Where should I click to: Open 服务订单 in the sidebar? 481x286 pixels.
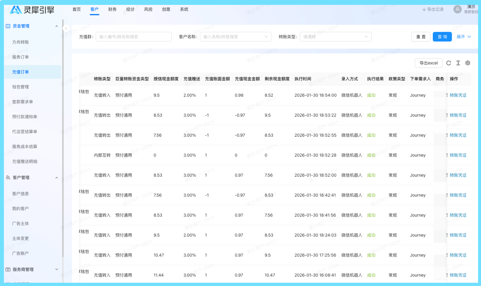coord(33,57)
